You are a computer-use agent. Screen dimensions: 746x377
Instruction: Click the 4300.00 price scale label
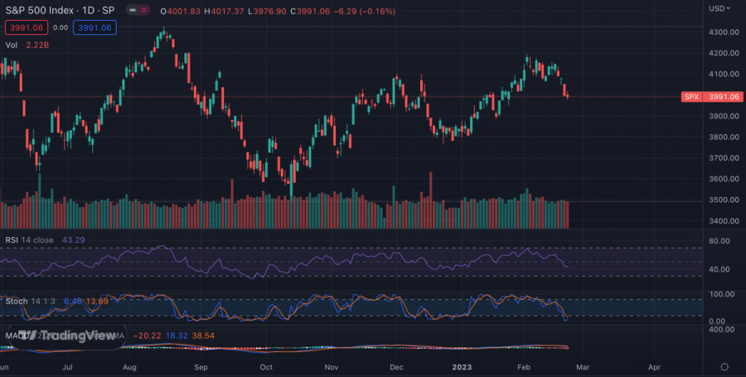(724, 31)
